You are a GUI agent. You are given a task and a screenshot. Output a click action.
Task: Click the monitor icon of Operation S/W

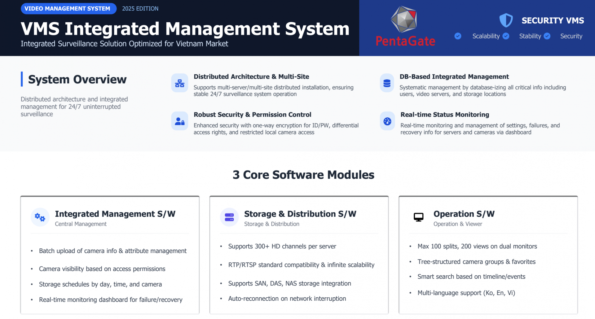tap(419, 217)
